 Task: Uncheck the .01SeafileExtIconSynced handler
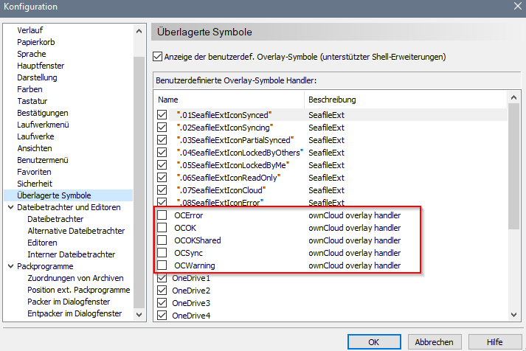162,115
